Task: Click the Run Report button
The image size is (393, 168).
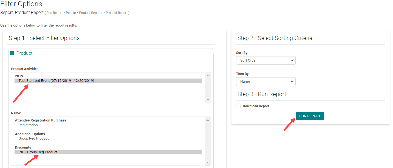Action: pyautogui.click(x=310, y=116)
